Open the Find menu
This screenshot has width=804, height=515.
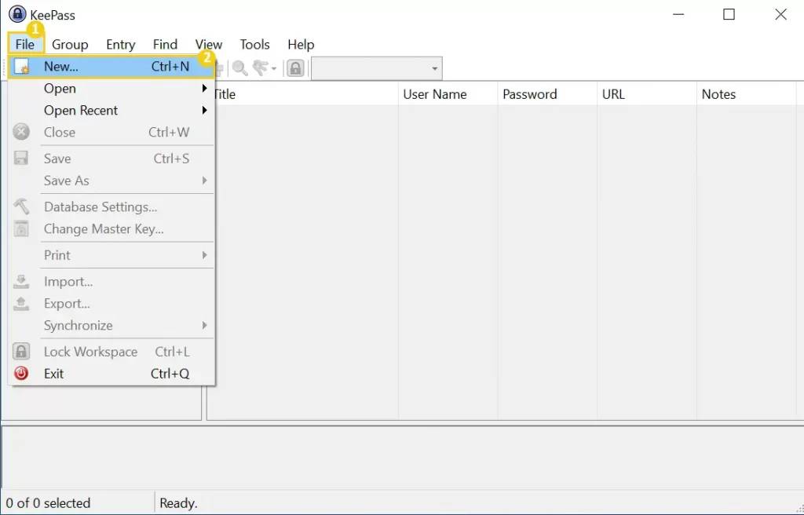165,45
